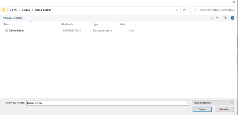Close the dialog with the X button
This screenshot has height=116, width=238.
coord(234,2)
